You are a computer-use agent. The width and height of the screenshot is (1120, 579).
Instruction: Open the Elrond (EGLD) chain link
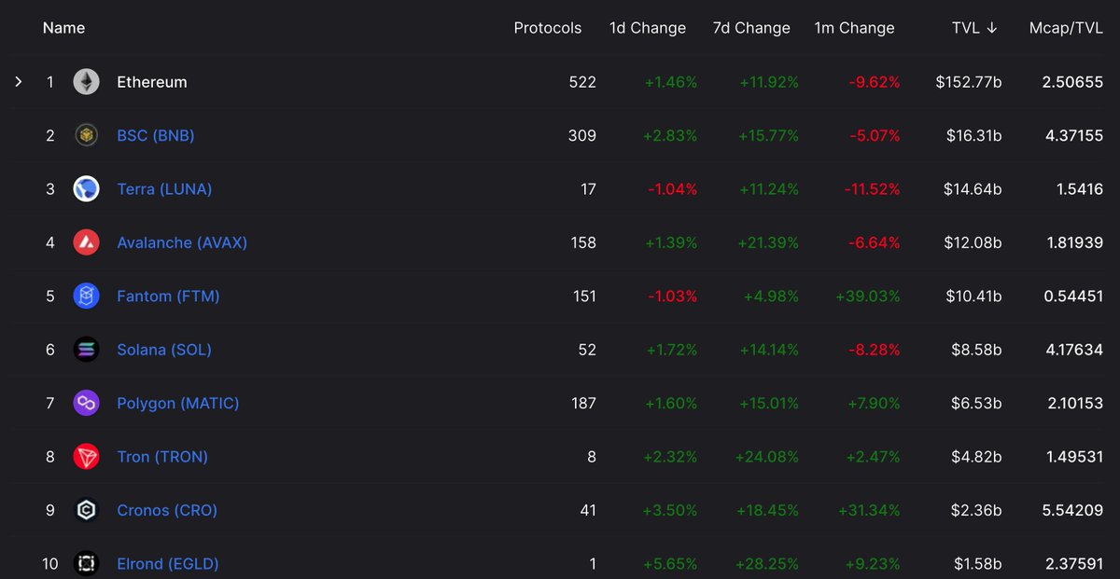click(x=168, y=563)
